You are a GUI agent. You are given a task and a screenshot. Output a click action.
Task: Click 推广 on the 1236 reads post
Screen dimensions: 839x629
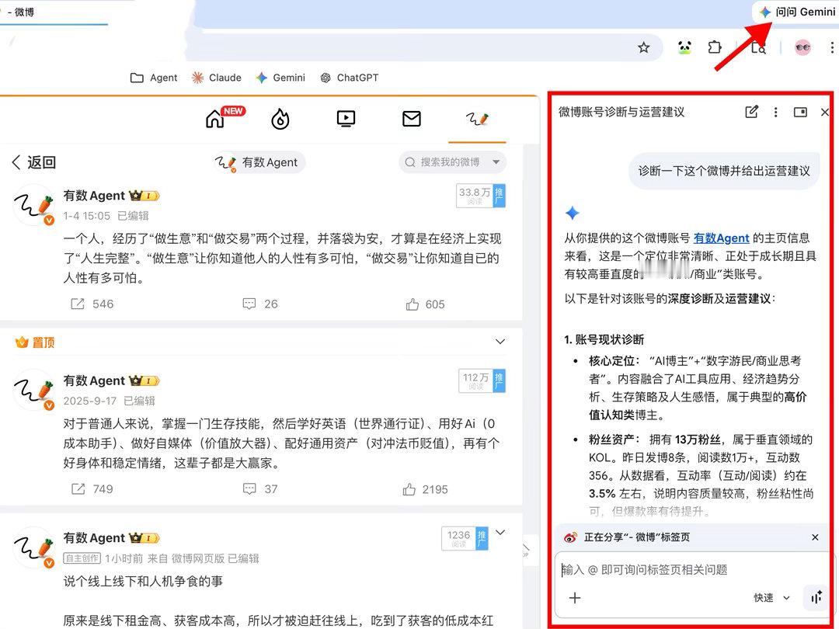[482, 539]
